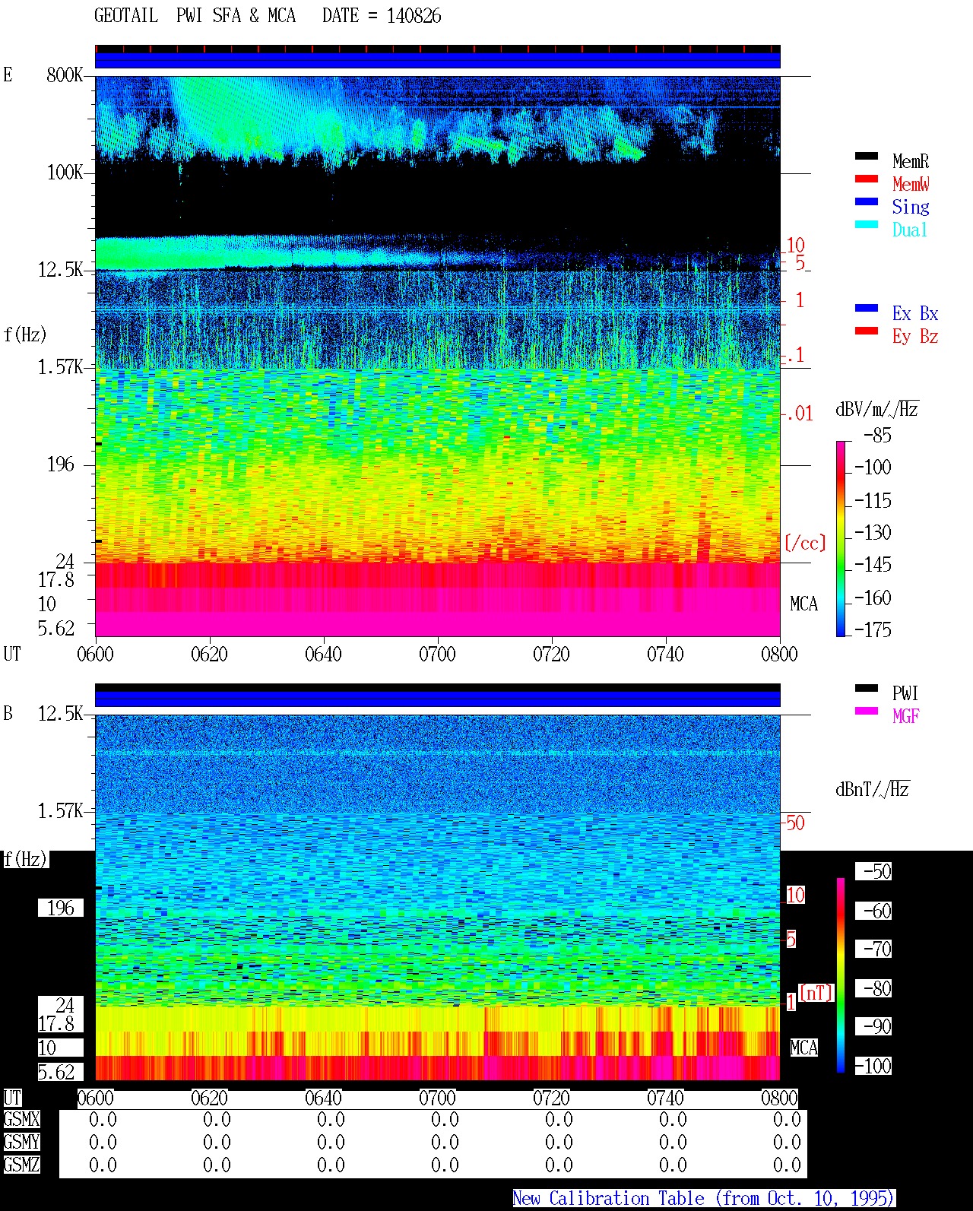This screenshot has width=973, height=1211.
Task: Open the New Calibration Table link
Action: click(x=704, y=1199)
